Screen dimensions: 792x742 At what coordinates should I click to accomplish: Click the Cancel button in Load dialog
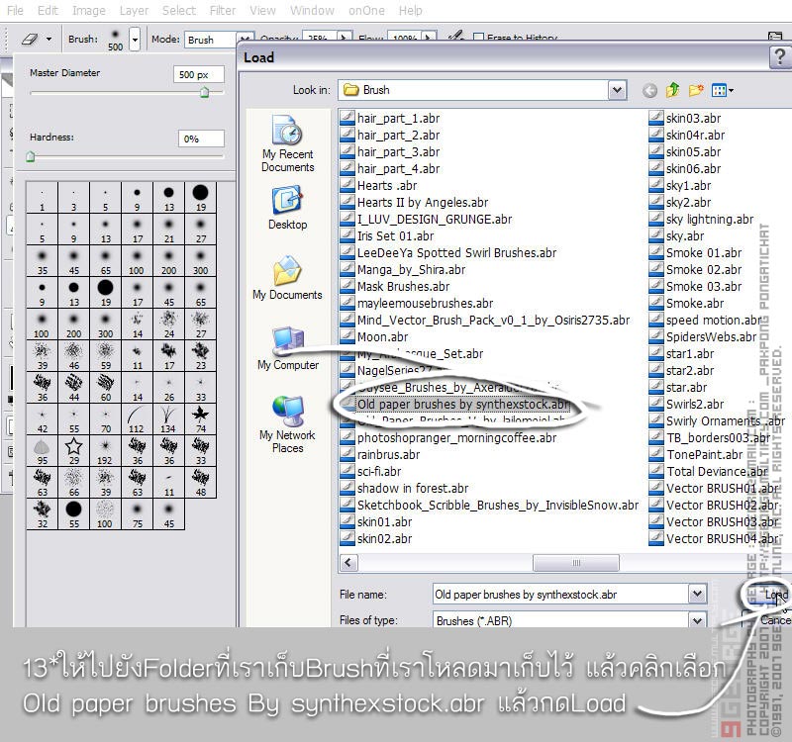769,619
